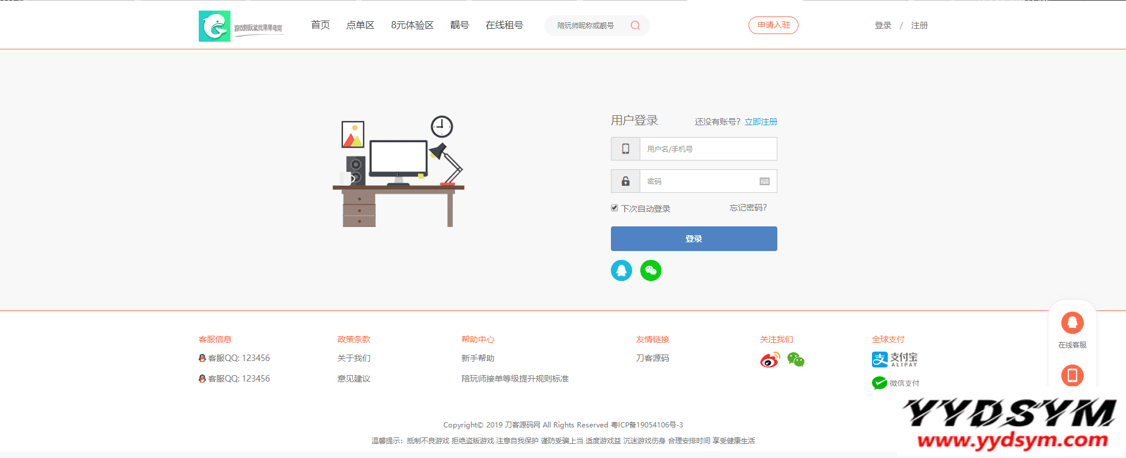Viewport: 1126px width, 458px height.
Task: Click the blue 登录 submit button
Action: (694, 239)
